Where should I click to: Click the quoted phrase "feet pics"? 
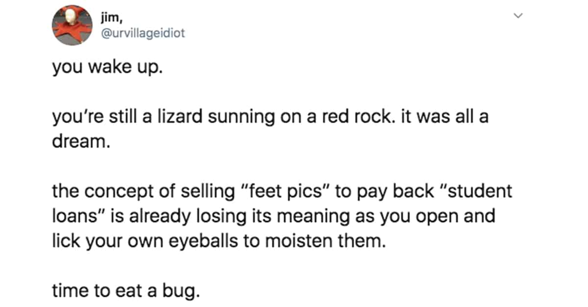click(x=289, y=192)
